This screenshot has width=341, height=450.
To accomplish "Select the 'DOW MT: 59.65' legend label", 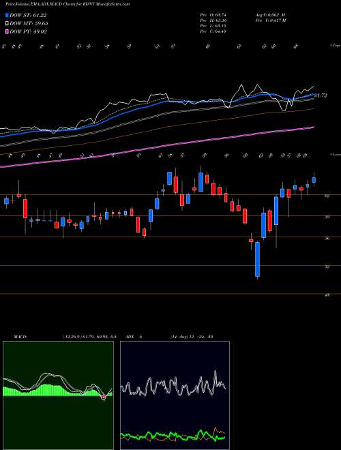I will 29,23.
